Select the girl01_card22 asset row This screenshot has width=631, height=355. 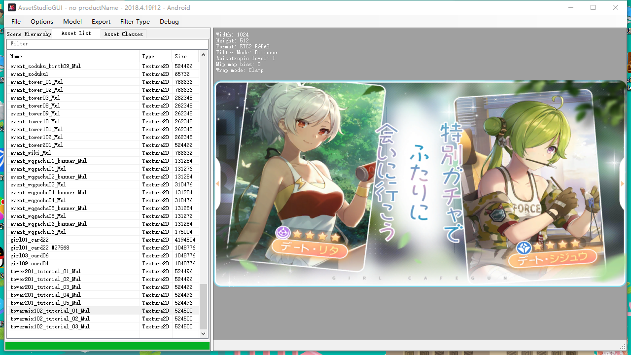(103, 240)
